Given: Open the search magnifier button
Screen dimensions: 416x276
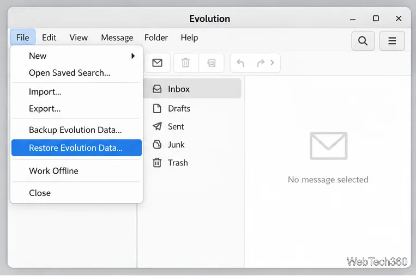Looking at the screenshot, I should click(x=363, y=41).
